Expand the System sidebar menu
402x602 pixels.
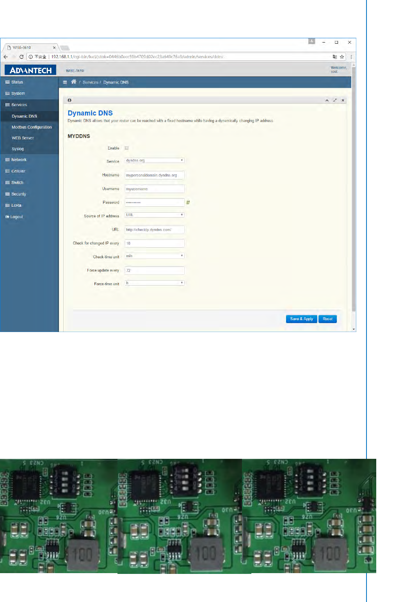[29, 94]
